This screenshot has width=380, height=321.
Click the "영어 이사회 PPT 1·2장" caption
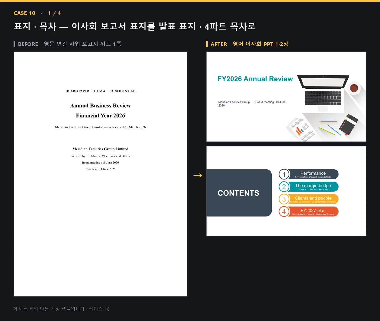261,44
